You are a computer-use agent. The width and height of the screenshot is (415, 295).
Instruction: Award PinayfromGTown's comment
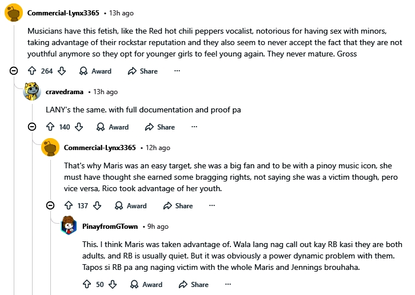(x=146, y=284)
